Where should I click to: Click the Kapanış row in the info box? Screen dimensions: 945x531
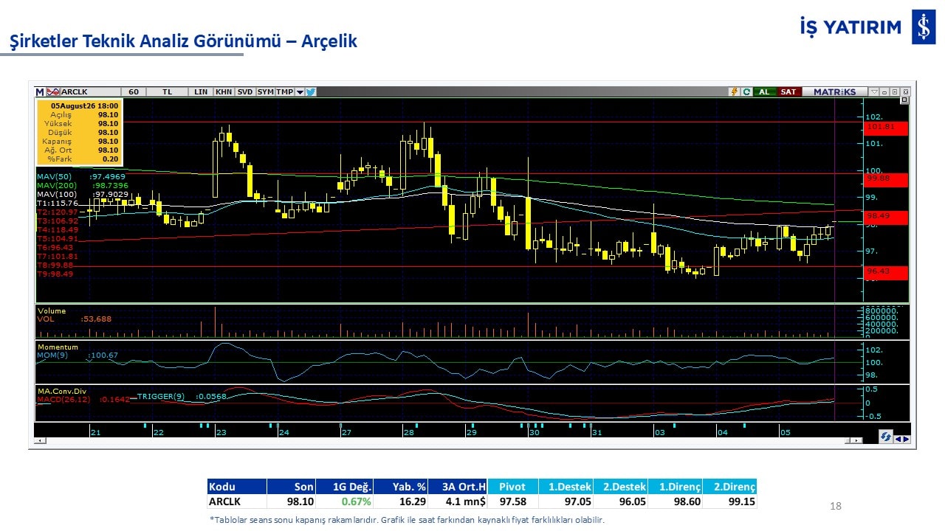80,142
